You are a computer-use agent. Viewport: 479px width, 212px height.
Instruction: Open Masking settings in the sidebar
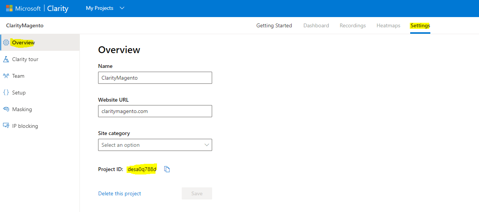40,109
